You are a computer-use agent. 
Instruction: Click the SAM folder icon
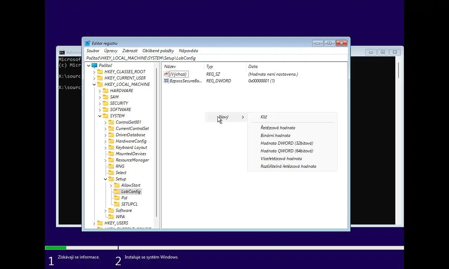point(106,97)
